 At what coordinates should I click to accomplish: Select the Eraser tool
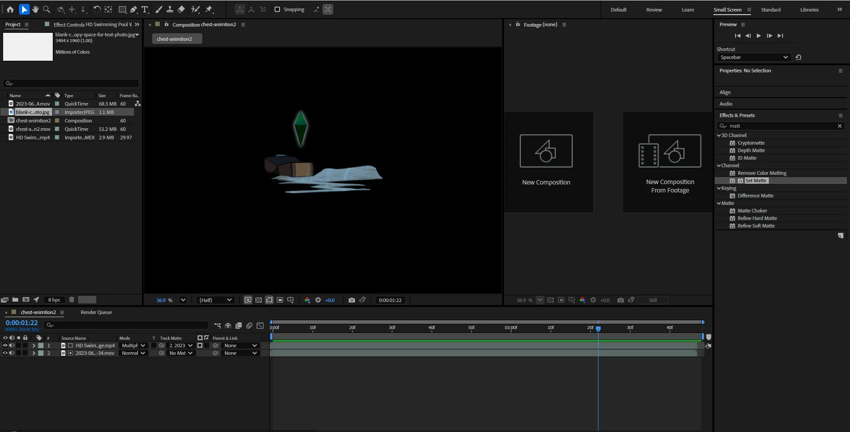(181, 9)
